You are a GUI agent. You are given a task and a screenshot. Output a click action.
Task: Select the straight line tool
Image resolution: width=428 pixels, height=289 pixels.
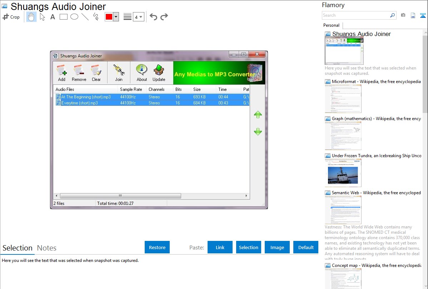coord(85,17)
